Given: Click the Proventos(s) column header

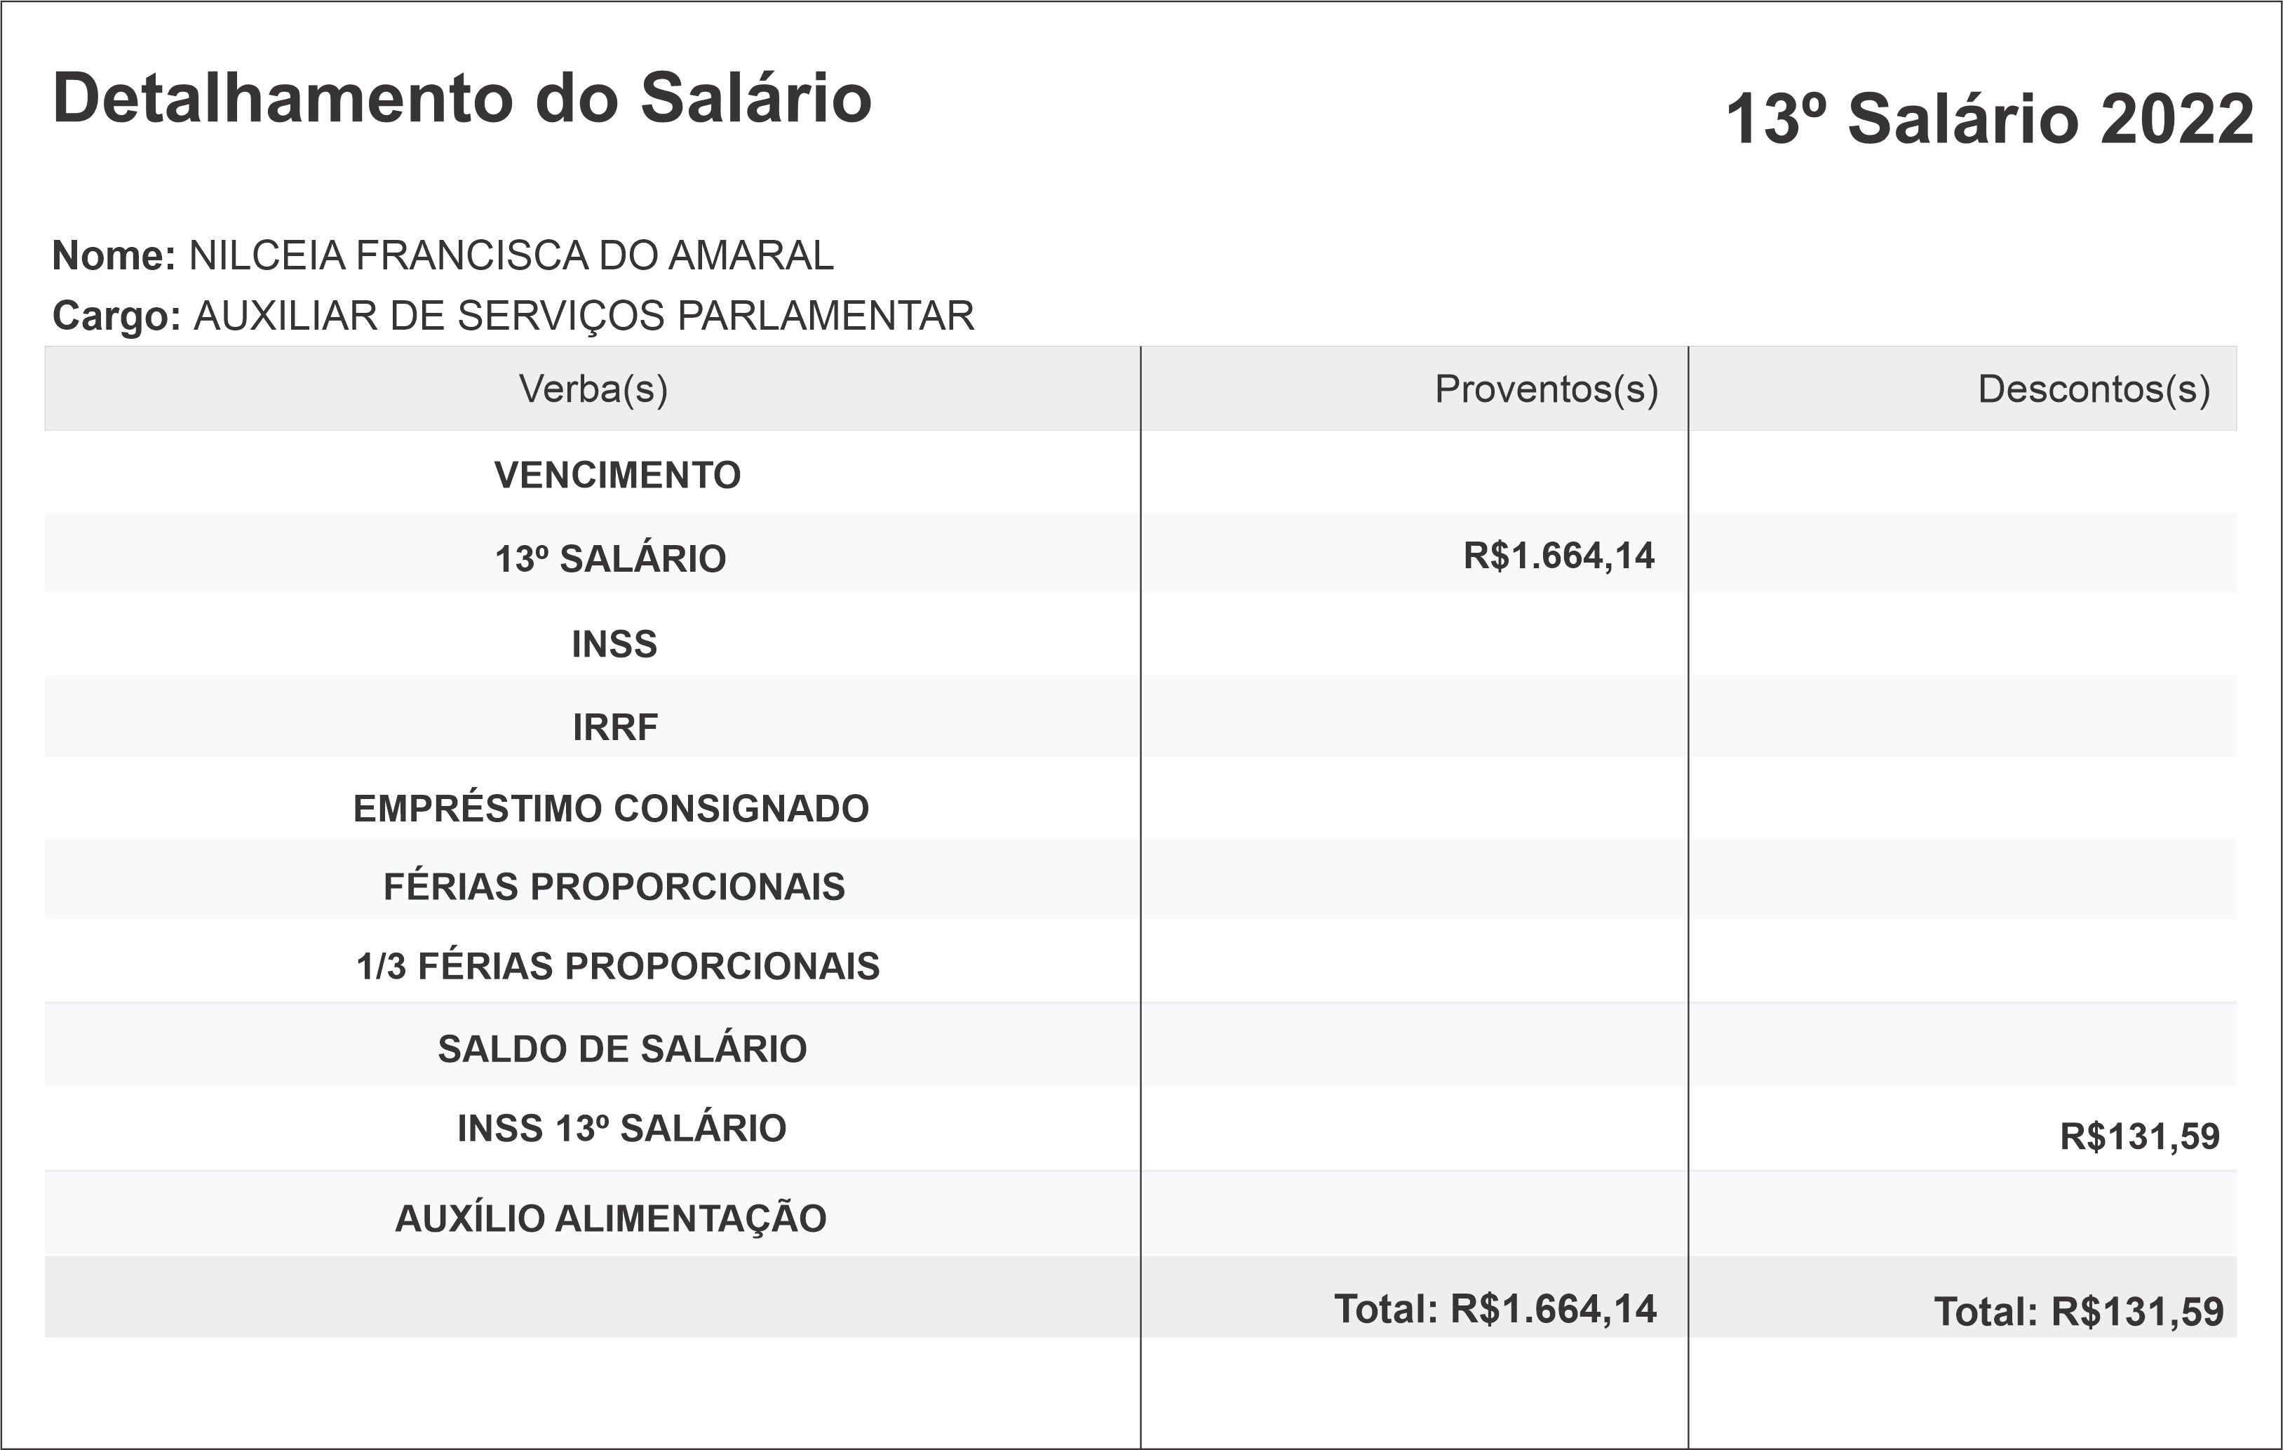Looking at the screenshot, I should click(1545, 389).
